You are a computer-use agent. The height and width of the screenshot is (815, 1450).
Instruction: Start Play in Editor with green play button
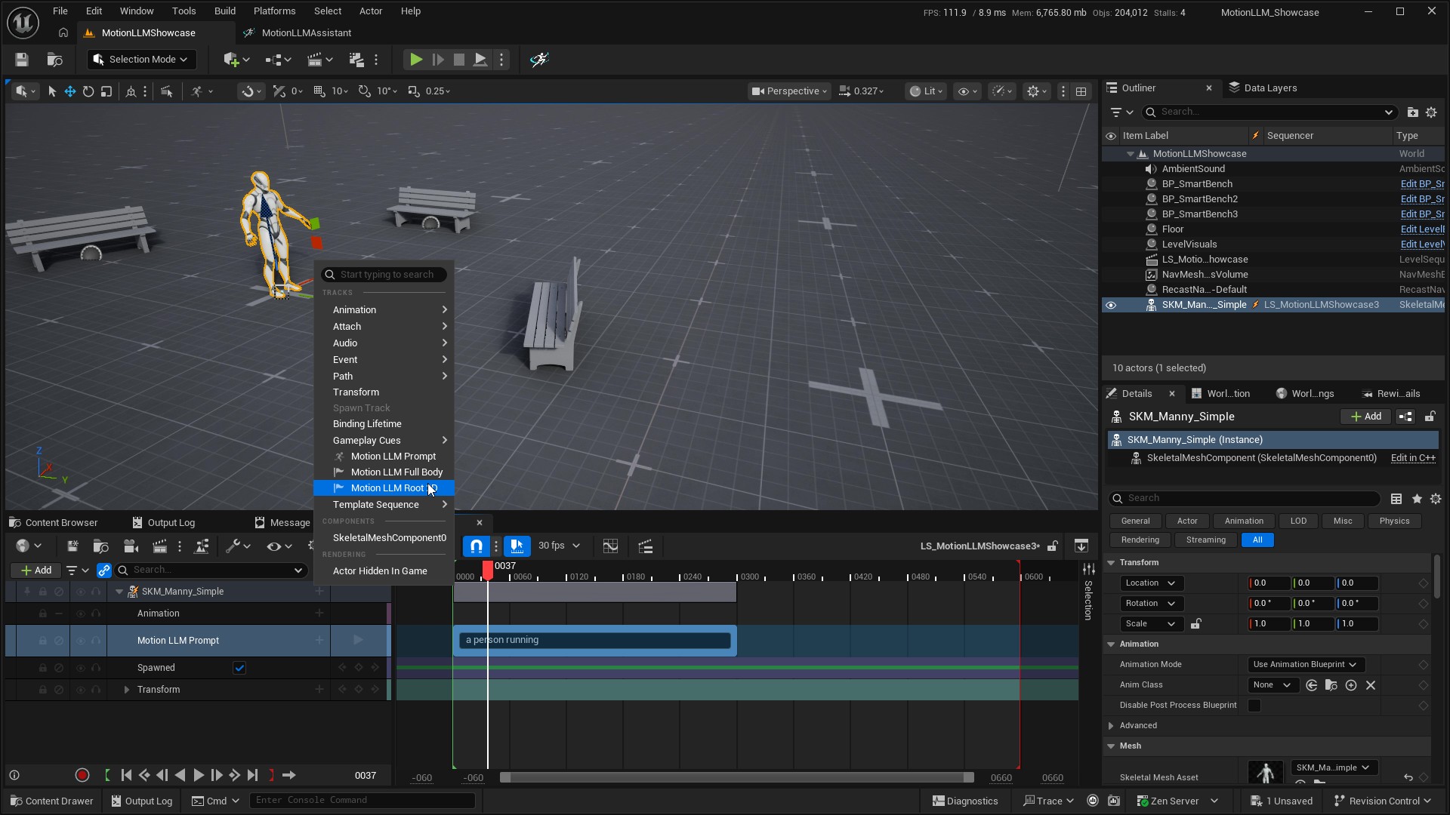point(415,60)
